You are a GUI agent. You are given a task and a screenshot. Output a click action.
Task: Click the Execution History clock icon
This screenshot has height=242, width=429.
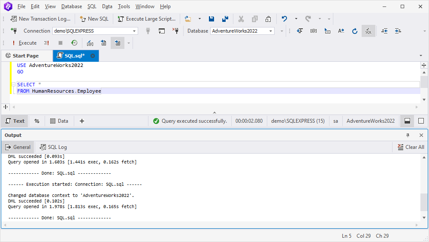74,43
